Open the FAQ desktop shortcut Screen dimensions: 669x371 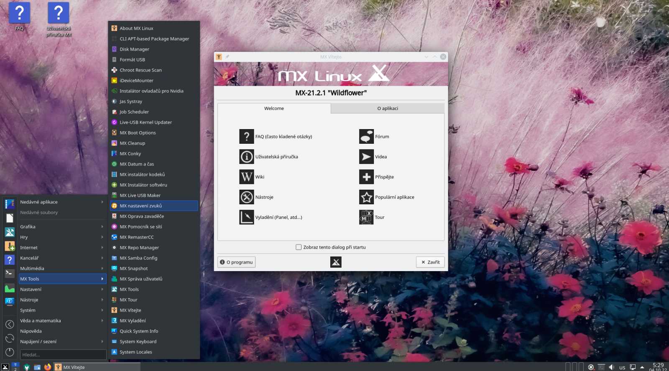tap(19, 17)
